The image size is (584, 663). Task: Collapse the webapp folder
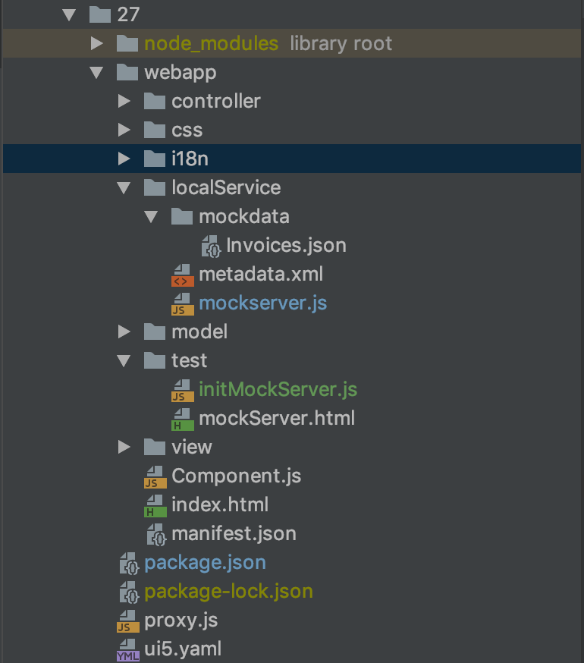point(97,72)
